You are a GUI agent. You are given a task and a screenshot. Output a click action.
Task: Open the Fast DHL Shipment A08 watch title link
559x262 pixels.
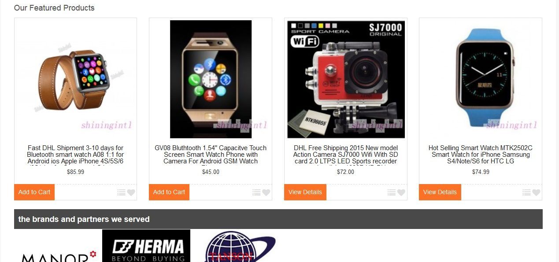75,155
